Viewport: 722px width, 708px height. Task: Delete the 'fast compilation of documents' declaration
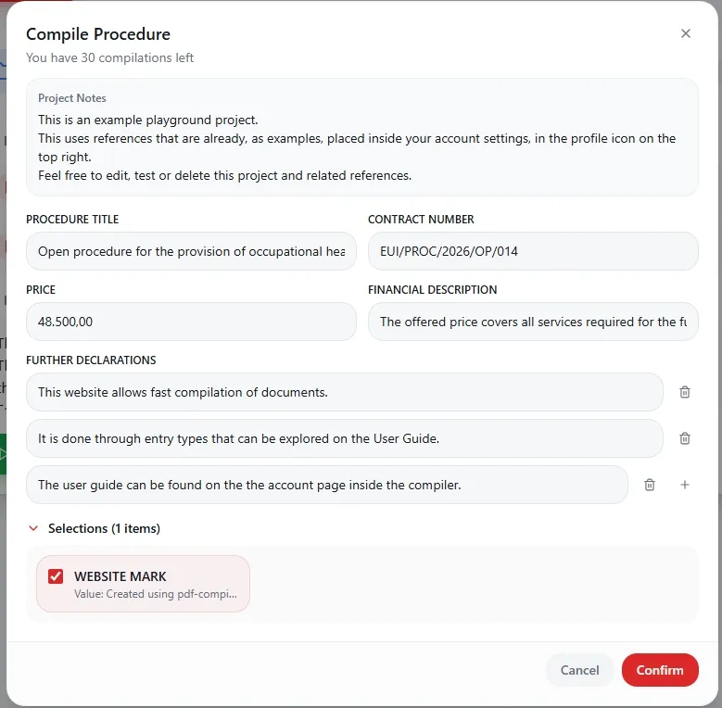coord(685,392)
